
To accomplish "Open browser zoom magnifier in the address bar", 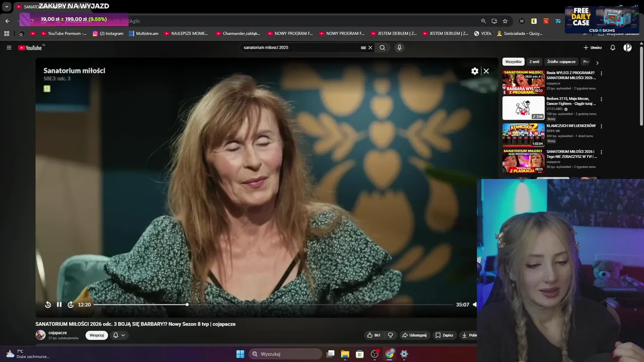I will pyautogui.click(x=484, y=21).
